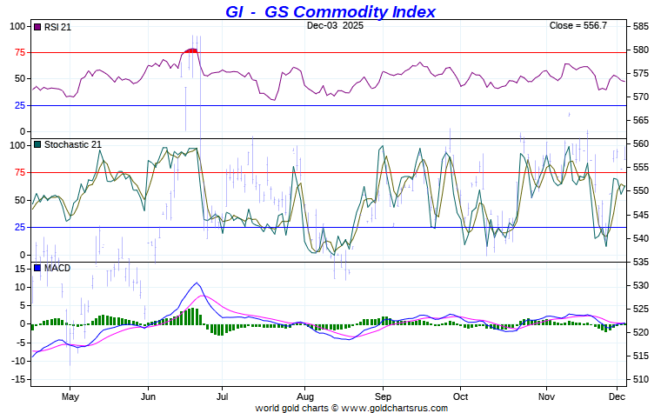The image size is (661, 413).
Task: Select the Dec label on the time axis
Action: click(x=618, y=396)
